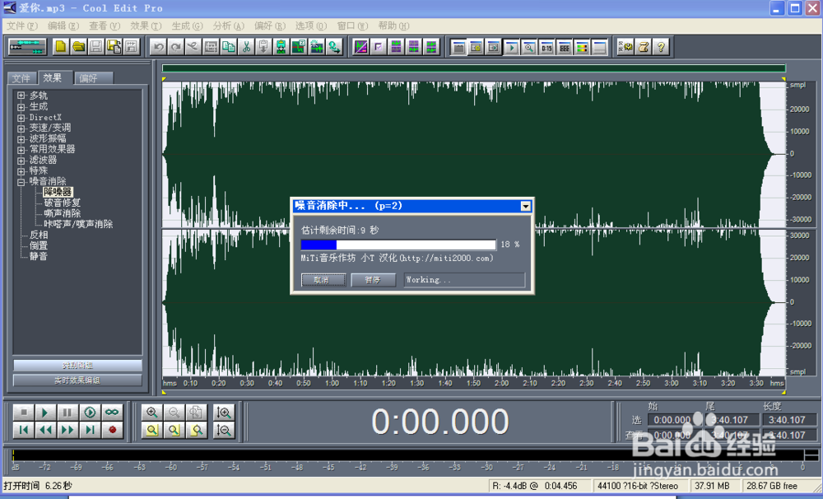Click the selection begin time field 0:00.000

(676, 420)
